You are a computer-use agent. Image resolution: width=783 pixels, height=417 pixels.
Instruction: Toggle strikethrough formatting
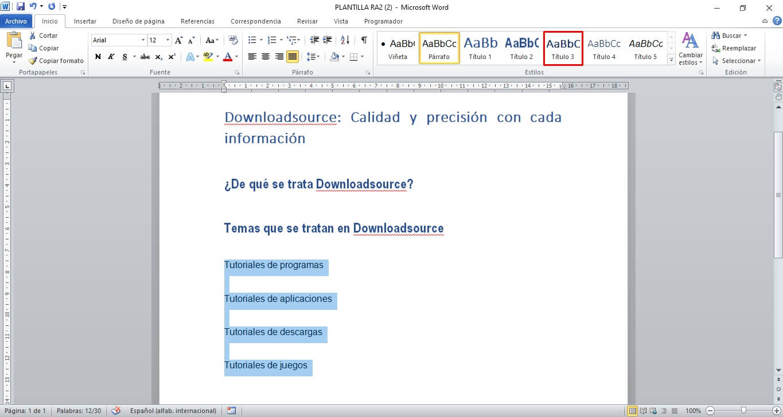pos(145,57)
